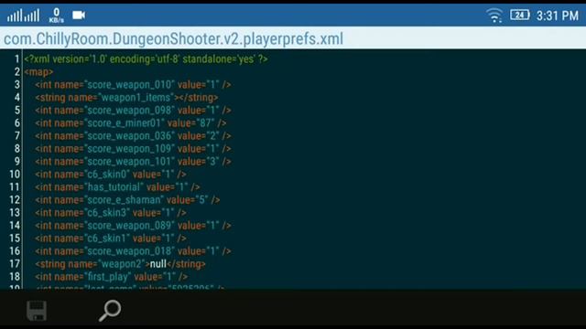
Task: Tap the playerprefs.xml file title
Action: pos(173,38)
